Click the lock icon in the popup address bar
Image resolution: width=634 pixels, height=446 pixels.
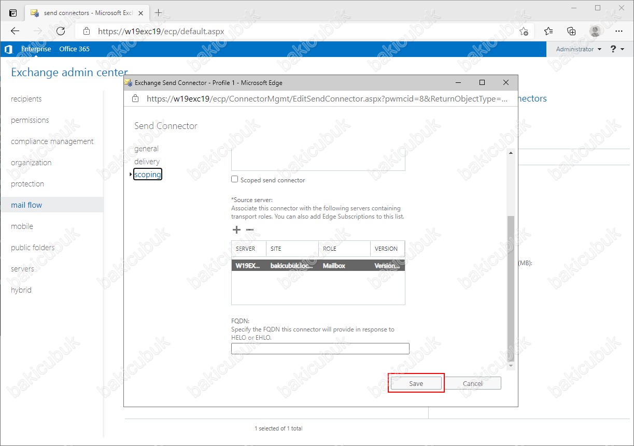pyautogui.click(x=136, y=98)
